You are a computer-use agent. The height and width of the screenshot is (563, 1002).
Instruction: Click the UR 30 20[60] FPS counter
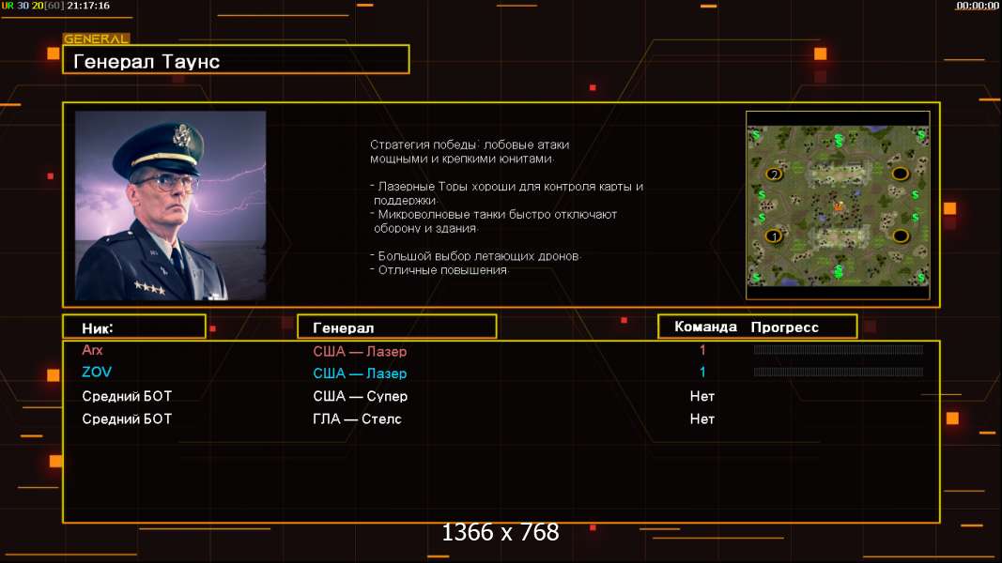(x=33, y=6)
